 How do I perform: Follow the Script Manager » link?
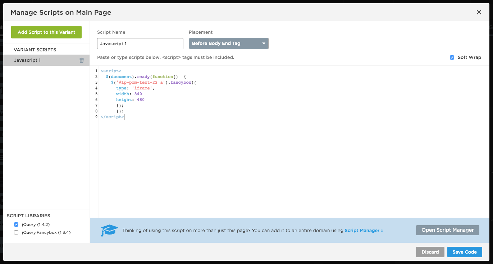pos(364,231)
